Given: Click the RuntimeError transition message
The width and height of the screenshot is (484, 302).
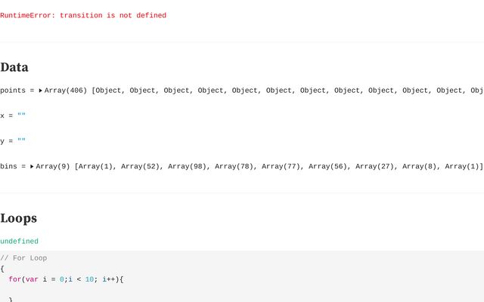Looking at the screenshot, I should pyautogui.click(x=83, y=15).
